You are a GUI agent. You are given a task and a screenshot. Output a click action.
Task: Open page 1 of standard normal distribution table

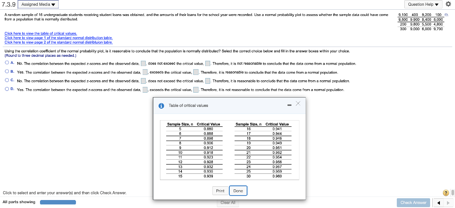[59, 38]
